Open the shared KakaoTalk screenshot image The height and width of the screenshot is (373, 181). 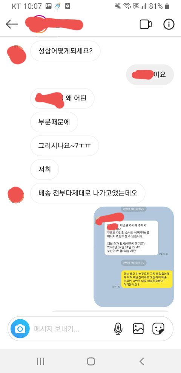134,257
